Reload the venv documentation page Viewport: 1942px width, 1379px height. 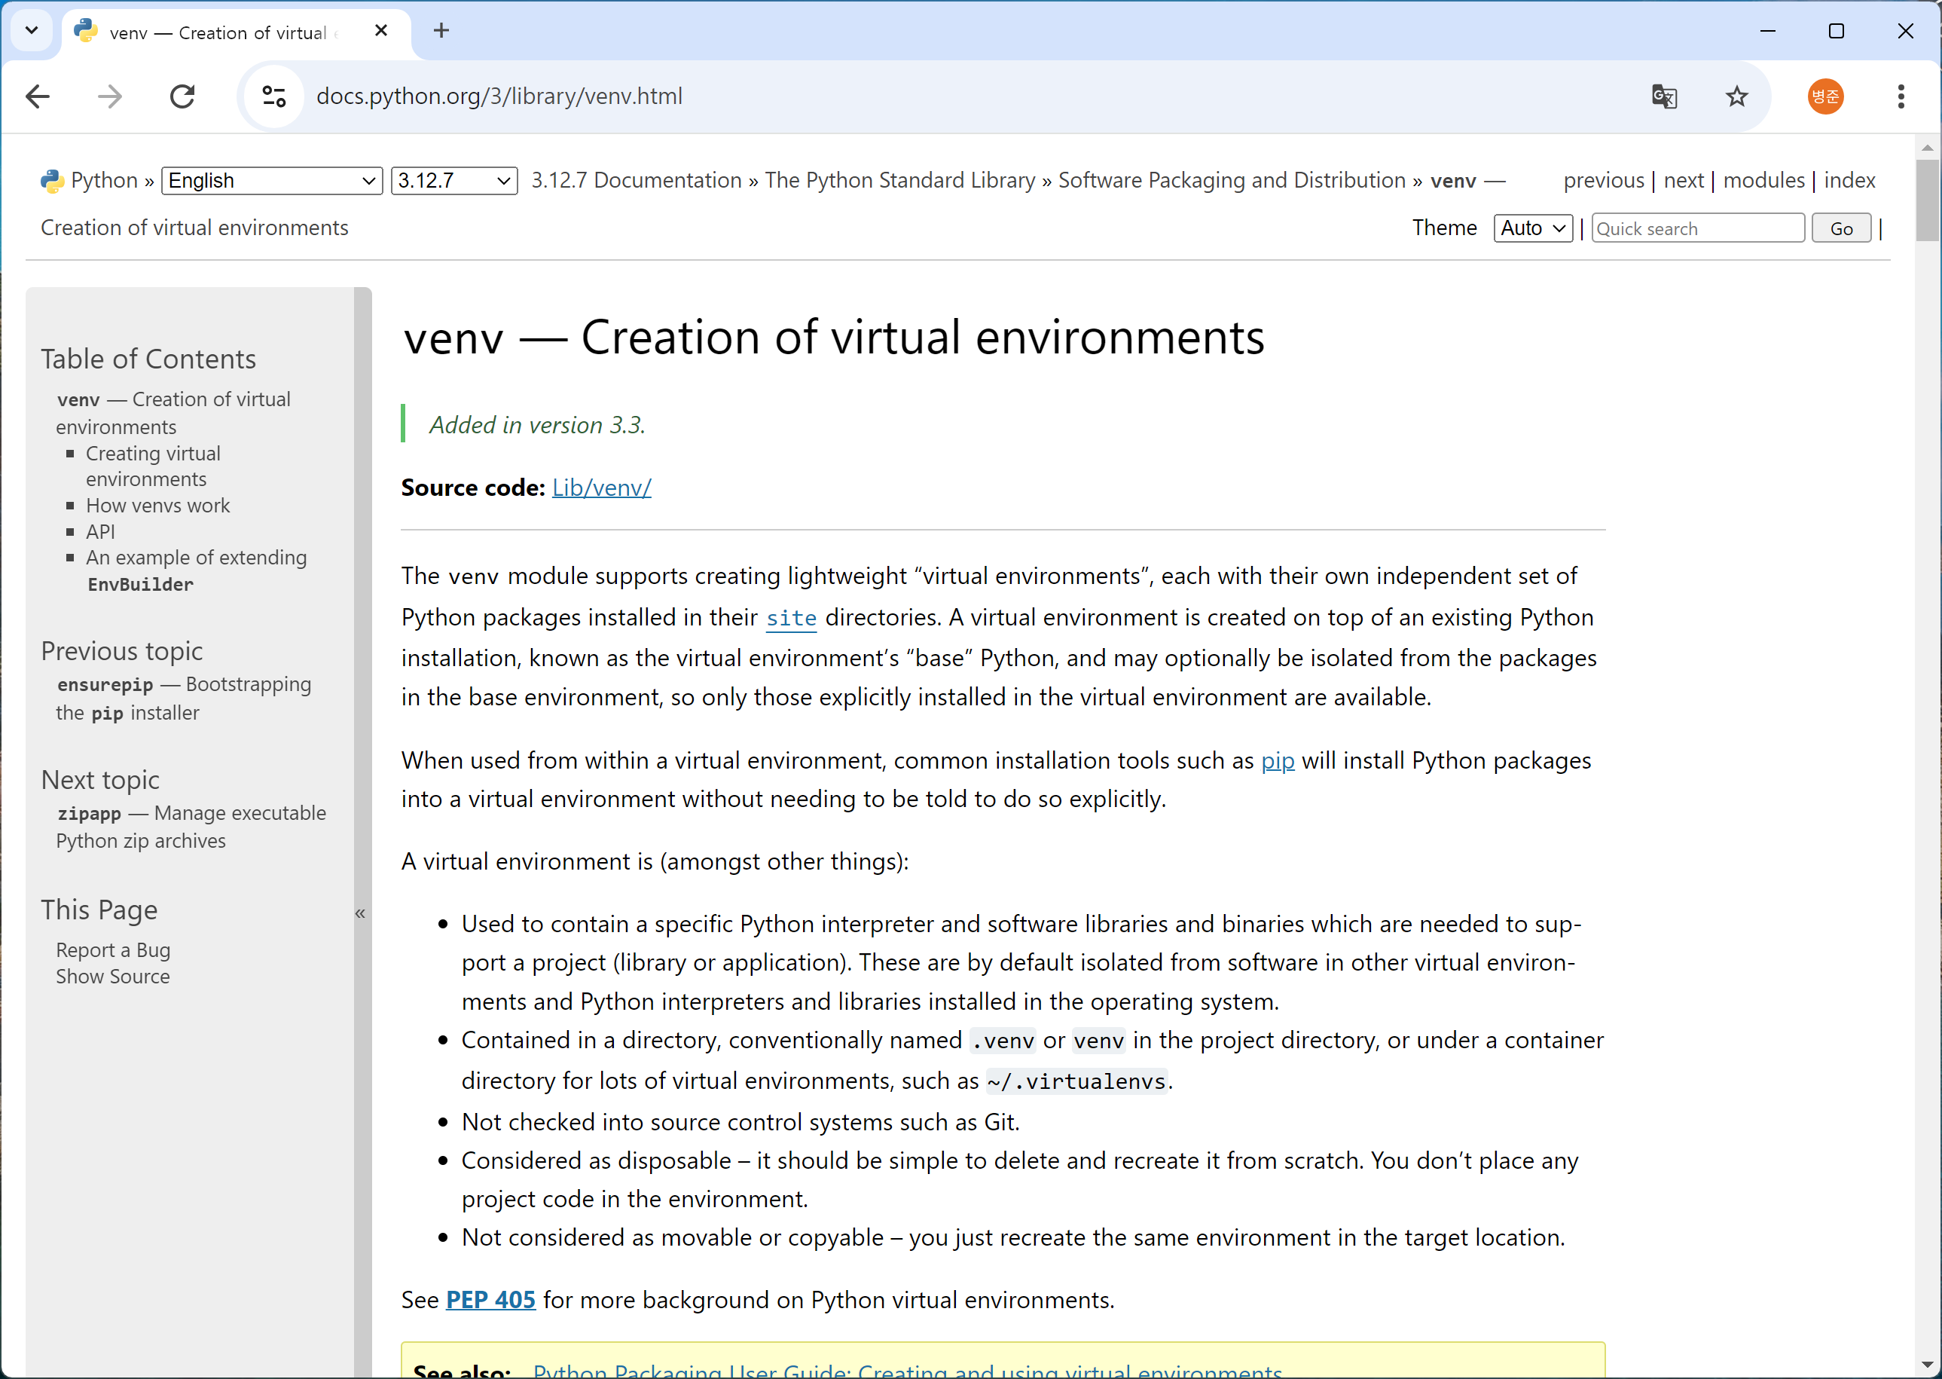point(182,96)
